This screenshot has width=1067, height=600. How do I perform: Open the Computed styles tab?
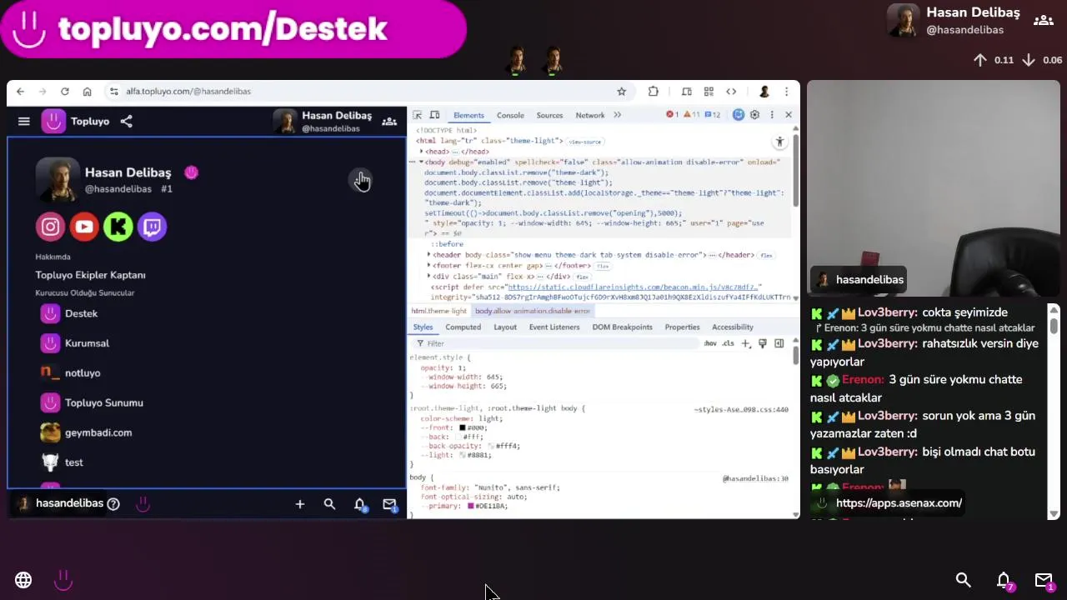(x=463, y=327)
